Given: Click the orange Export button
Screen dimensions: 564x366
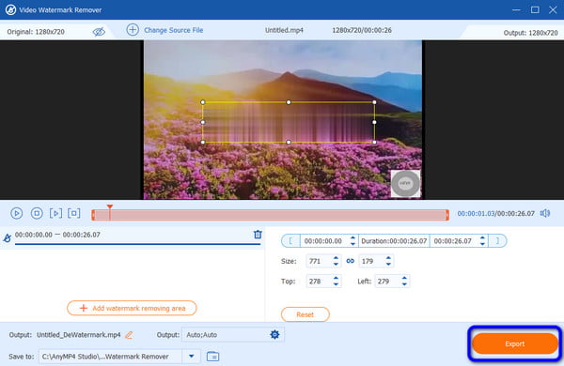Looking at the screenshot, I should (515, 343).
